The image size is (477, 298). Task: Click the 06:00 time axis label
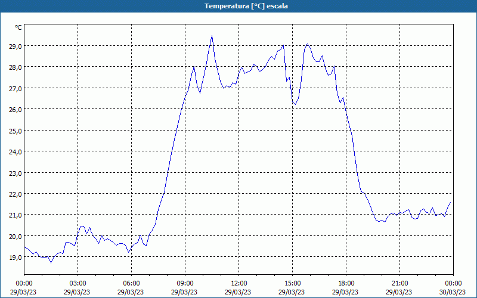[132, 284]
